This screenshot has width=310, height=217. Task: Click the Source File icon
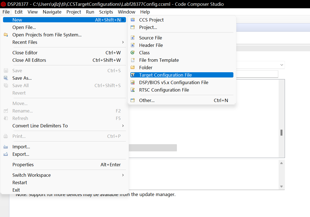pos(133,38)
